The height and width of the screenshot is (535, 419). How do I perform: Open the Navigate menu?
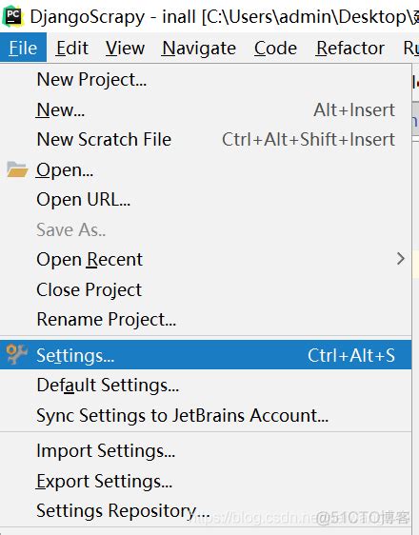(x=199, y=48)
